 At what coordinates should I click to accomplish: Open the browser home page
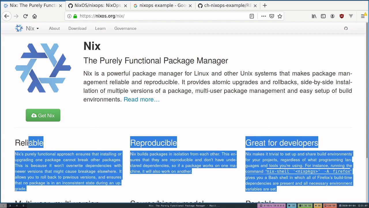[35, 16]
